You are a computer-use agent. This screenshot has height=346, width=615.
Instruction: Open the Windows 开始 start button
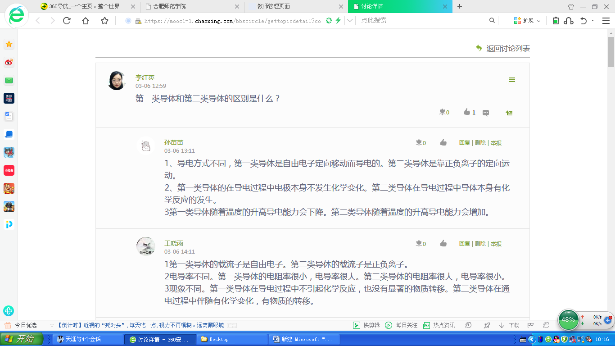pos(22,339)
